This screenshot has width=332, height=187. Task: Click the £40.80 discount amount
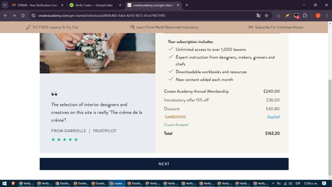[x=273, y=109]
